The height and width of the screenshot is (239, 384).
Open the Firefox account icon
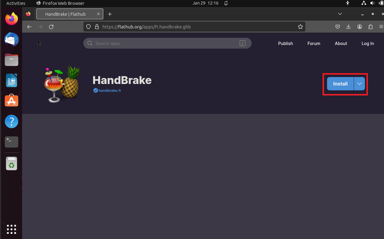pyautogui.click(x=359, y=27)
